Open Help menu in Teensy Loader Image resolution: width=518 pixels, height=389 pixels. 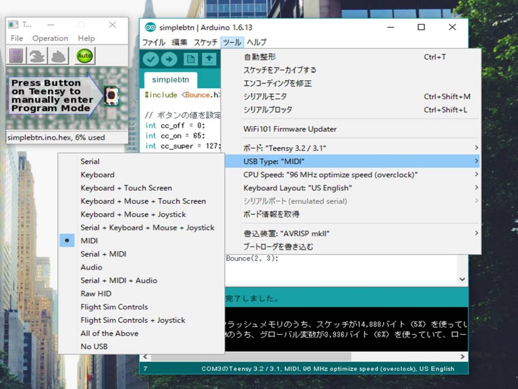coord(86,38)
